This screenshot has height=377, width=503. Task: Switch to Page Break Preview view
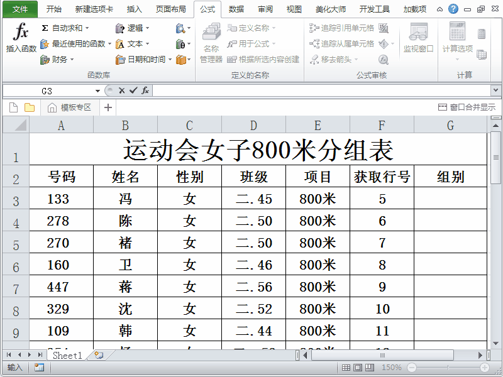(370, 368)
